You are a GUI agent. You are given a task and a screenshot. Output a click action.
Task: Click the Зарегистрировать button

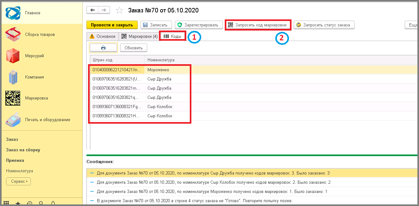[199, 25]
